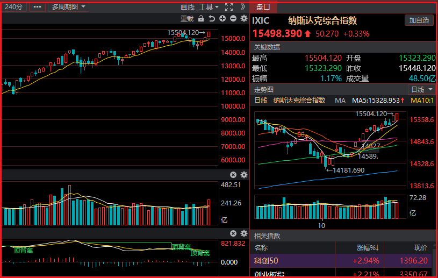The image size is (438, 278).
Task: Select the 240分 period button
Action: (x=14, y=6)
